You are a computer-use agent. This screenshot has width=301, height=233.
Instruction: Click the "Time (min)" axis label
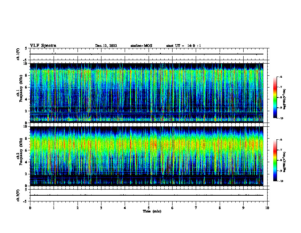coord(152,211)
